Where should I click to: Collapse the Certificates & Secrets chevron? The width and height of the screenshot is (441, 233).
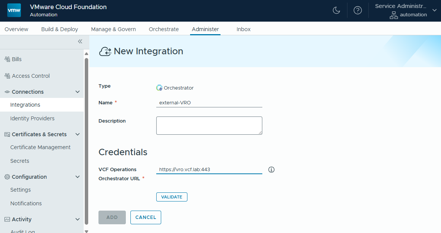(78, 134)
